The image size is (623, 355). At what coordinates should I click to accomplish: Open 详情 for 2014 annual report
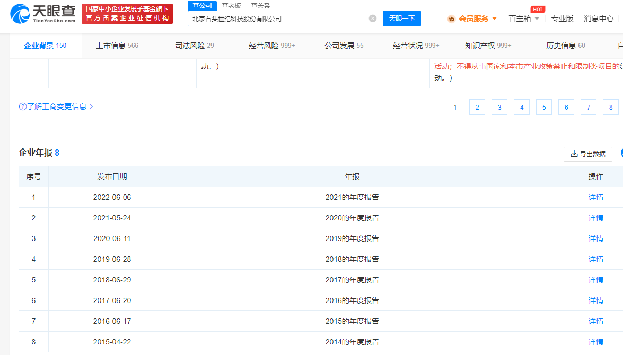pos(595,342)
